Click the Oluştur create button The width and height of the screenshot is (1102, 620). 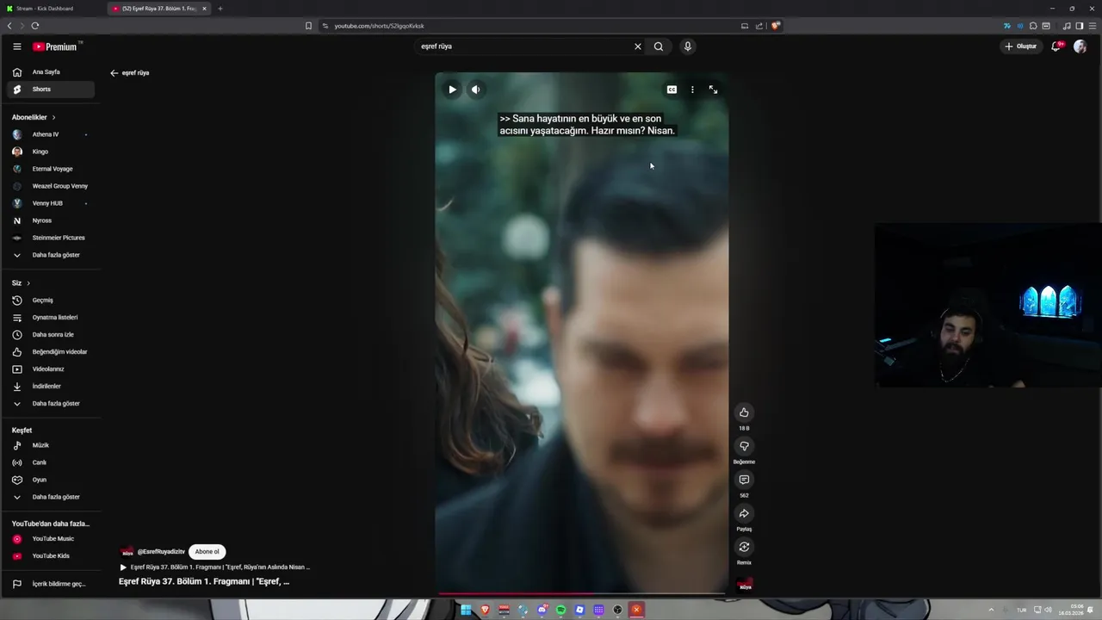pos(1021,46)
